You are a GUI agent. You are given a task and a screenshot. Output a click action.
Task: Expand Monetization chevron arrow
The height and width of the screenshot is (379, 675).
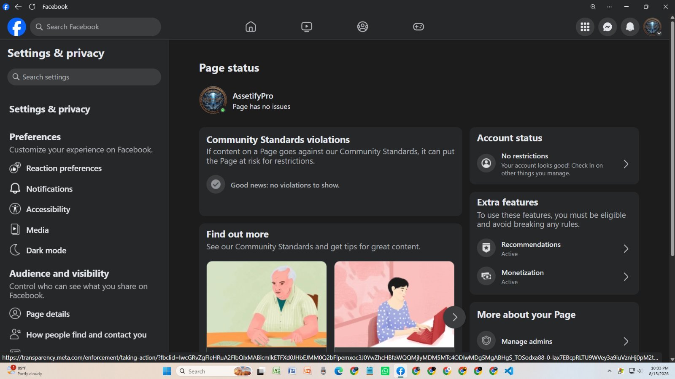point(626,277)
